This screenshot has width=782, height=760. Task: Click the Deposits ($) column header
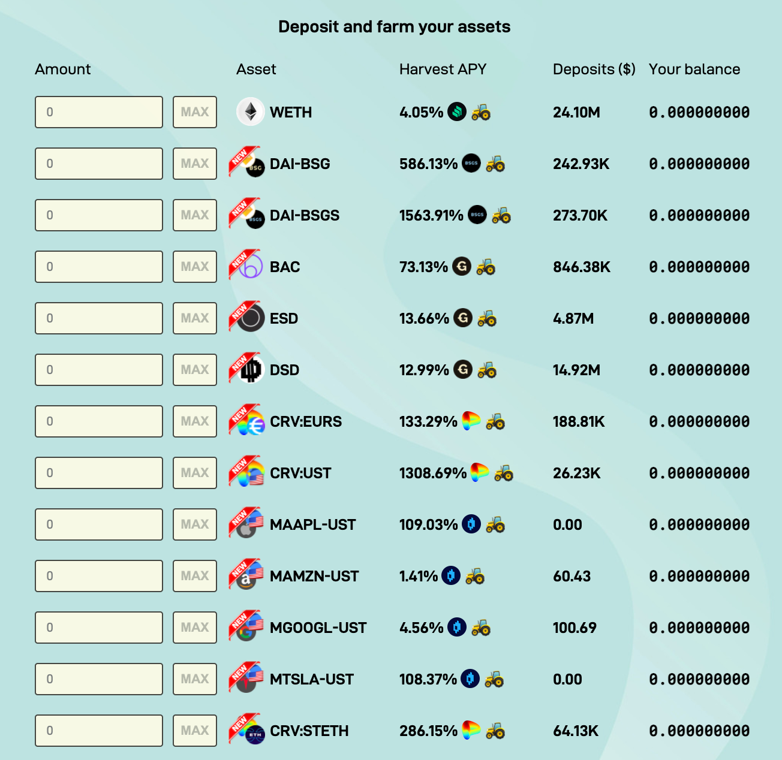[594, 70]
